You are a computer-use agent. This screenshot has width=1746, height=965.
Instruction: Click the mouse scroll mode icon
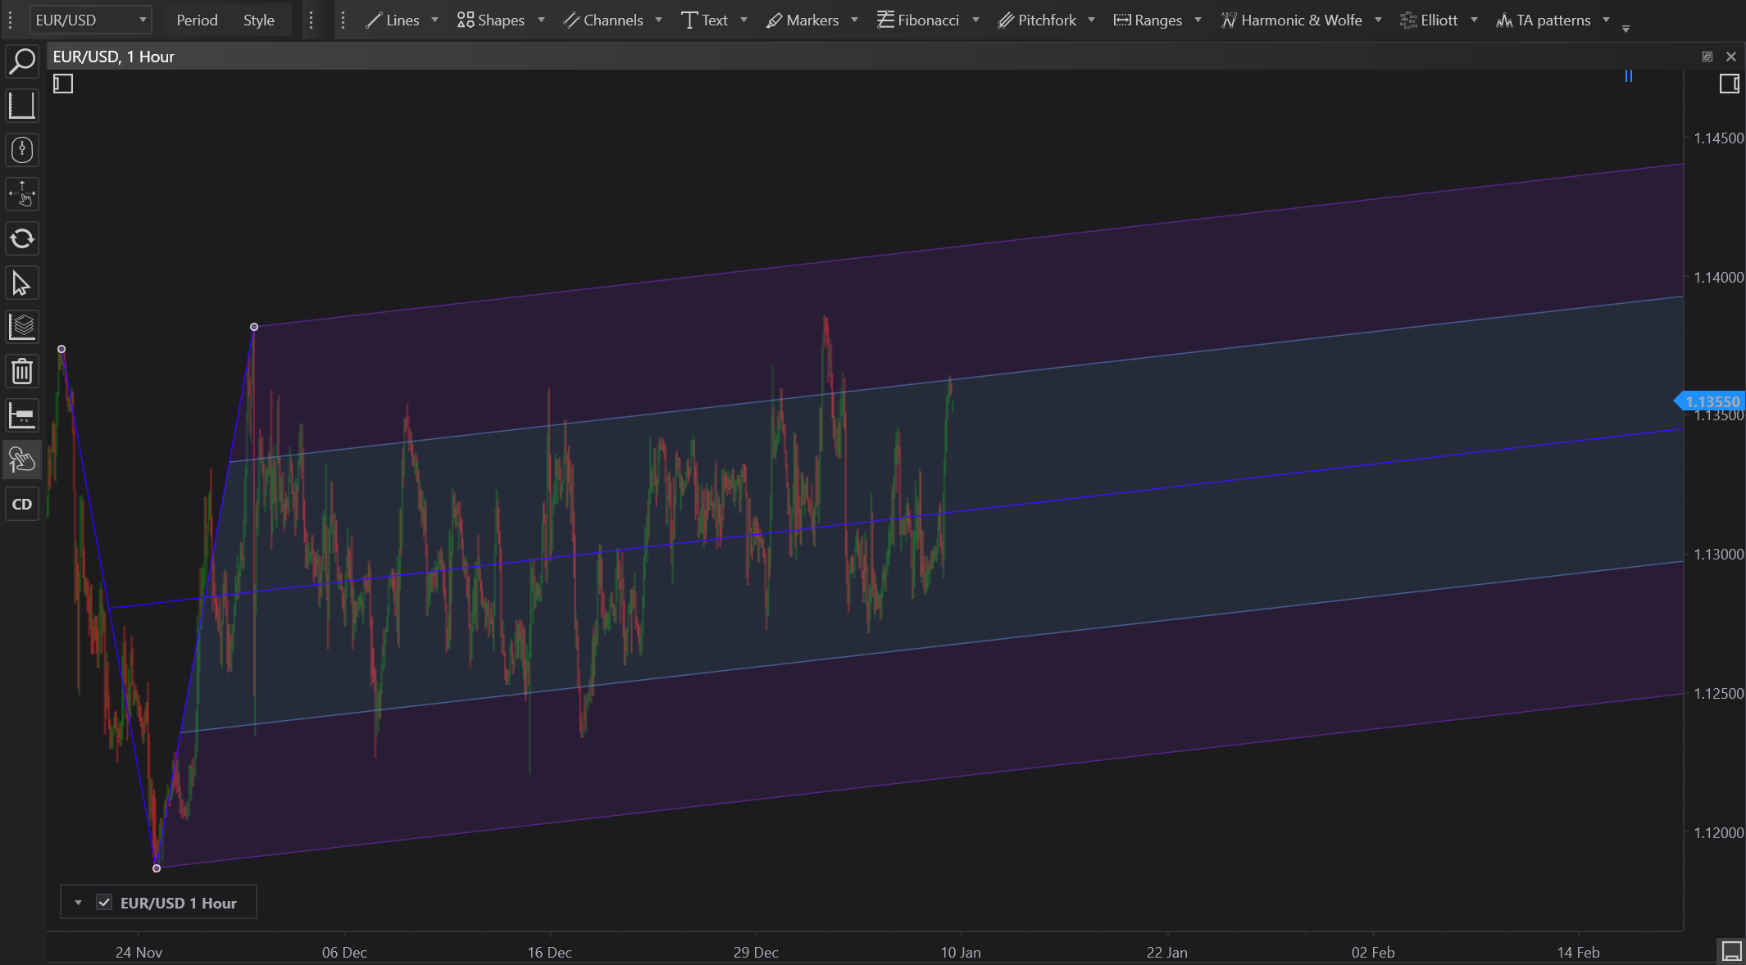pos(22,150)
